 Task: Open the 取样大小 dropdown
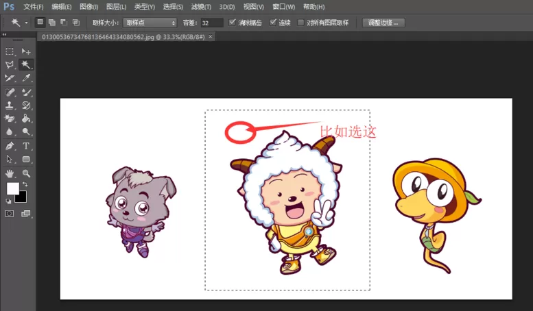(150, 23)
